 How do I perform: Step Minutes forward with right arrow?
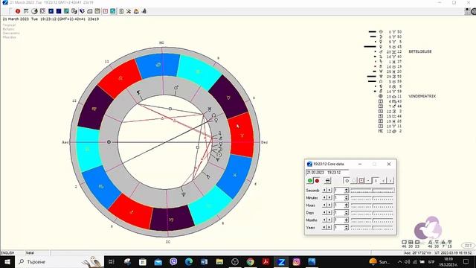329,197
